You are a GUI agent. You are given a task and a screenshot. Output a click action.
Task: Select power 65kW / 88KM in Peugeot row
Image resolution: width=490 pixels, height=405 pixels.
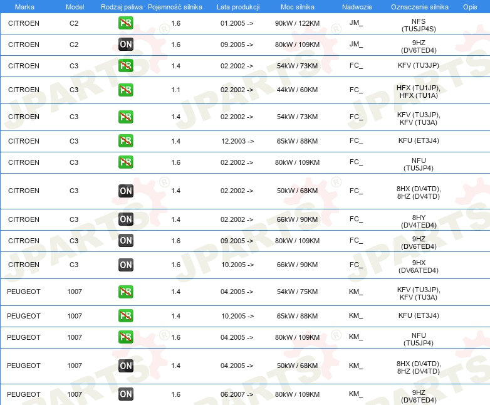tap(297, 316)
